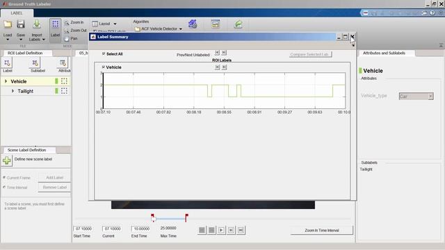445x250 pixels.
Task: Click the algorithm gear icon in toolstrip
Action: (x=193, y=24)
